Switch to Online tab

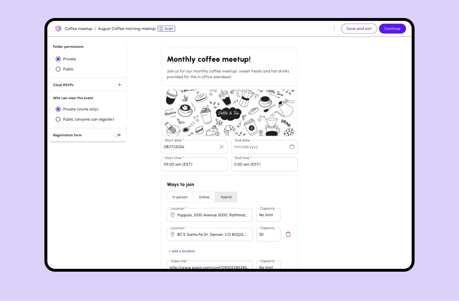pos(204,197)
